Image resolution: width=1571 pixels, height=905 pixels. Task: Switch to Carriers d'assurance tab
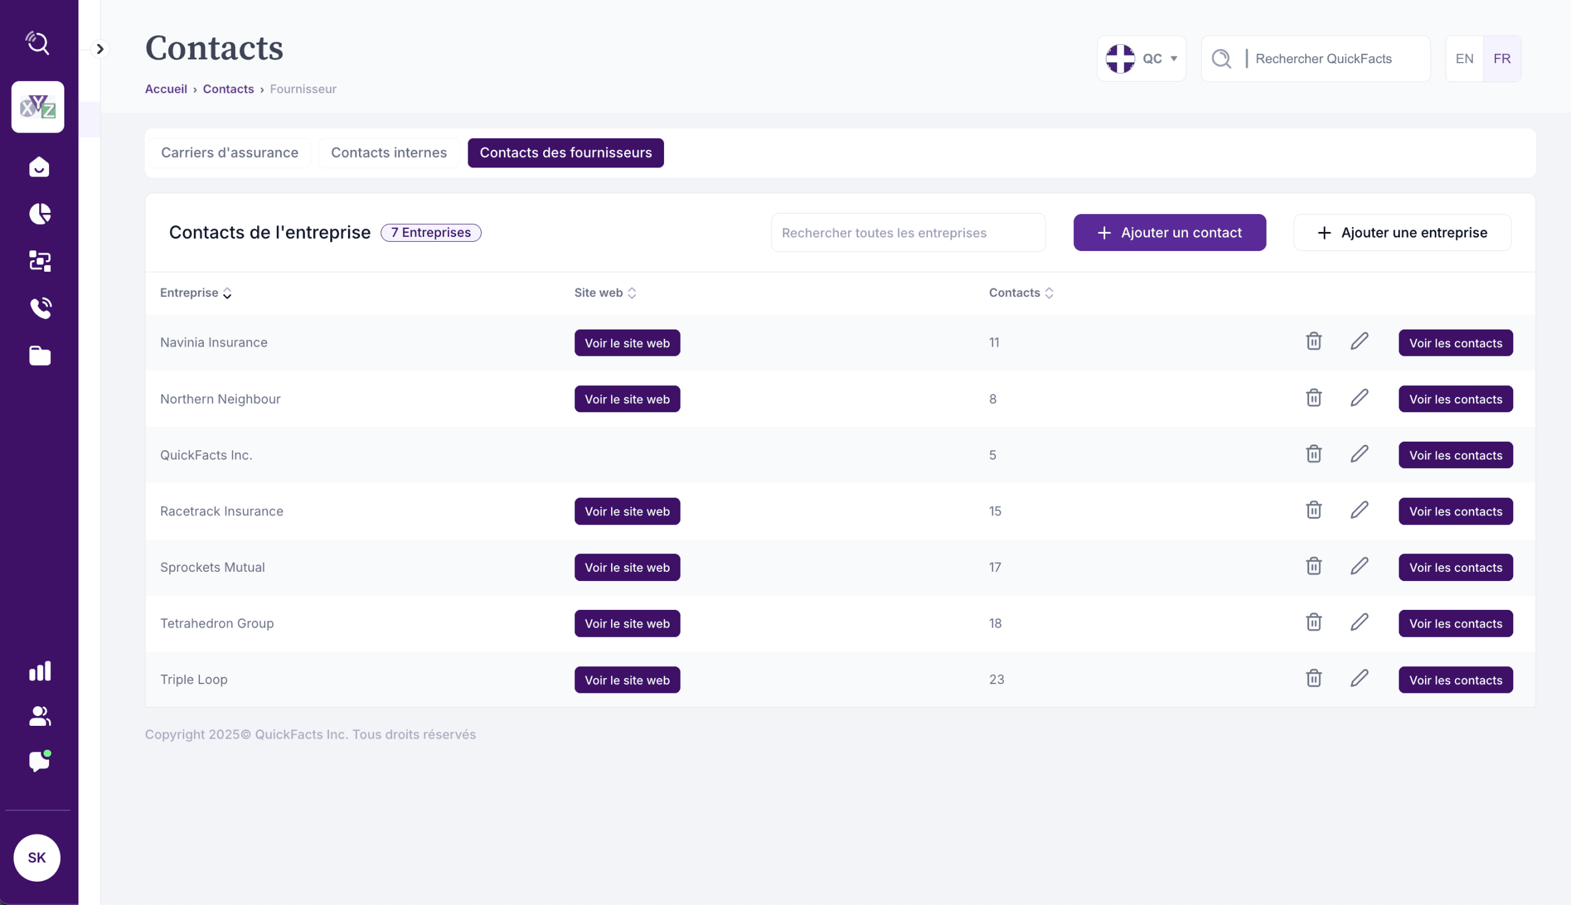pos(230,153)
